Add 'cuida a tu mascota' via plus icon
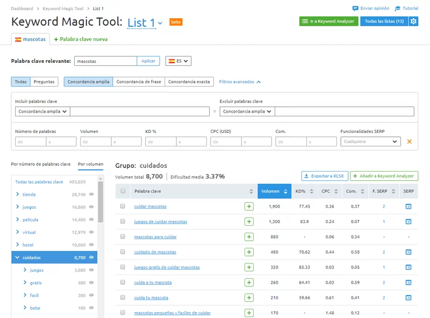Viewport: 430px width, 318px height. [x=249, y=283]
